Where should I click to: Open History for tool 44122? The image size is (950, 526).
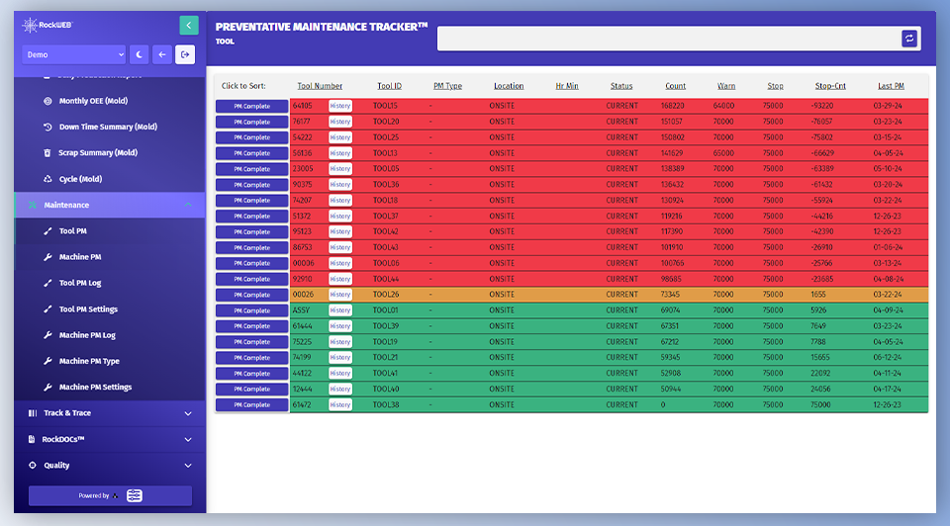[339, 374]
